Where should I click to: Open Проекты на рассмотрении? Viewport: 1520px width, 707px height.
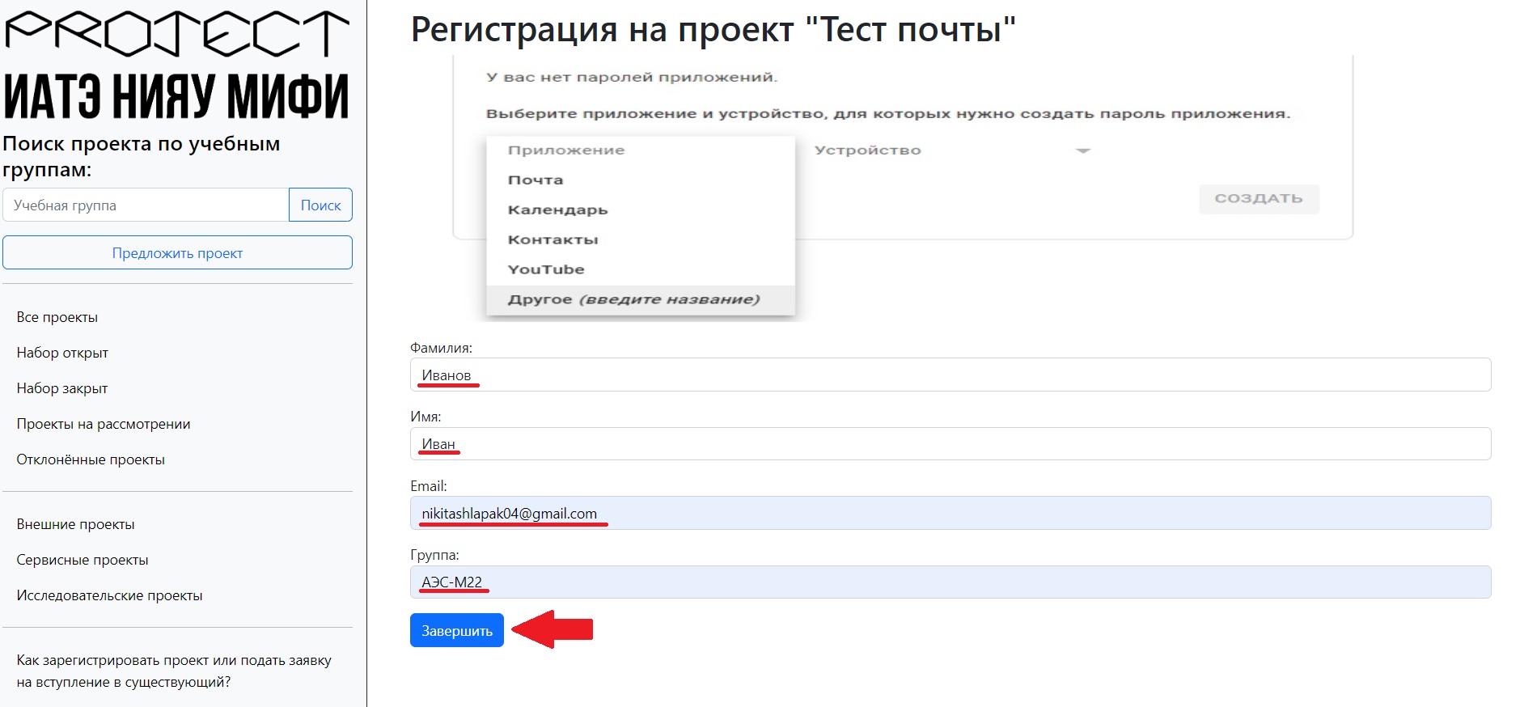pos(104,424)
